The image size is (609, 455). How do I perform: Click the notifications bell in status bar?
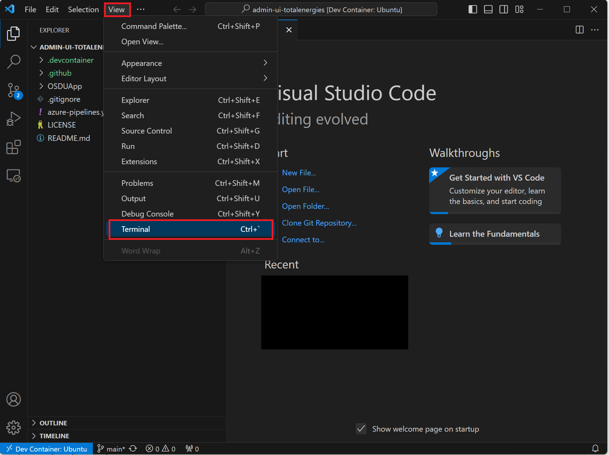[x=596, y=448]
